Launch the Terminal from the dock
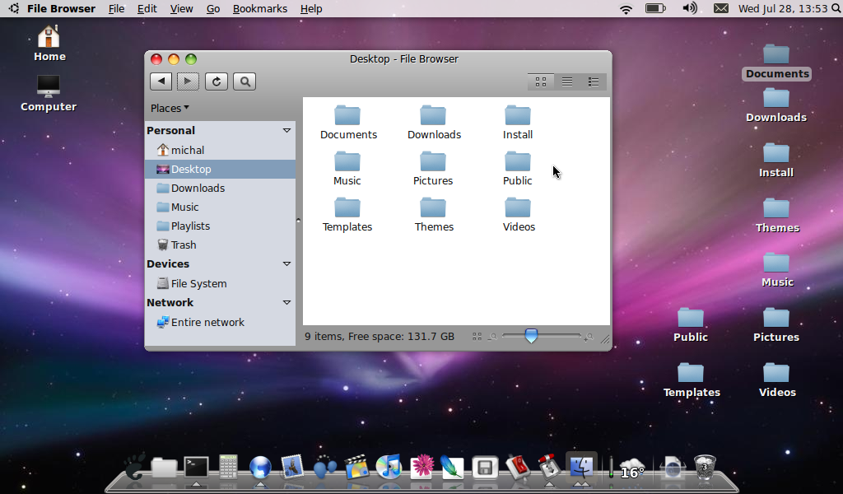Image resolution: width=843 pixels, height=494 pixels. click(x=196, y=468)
